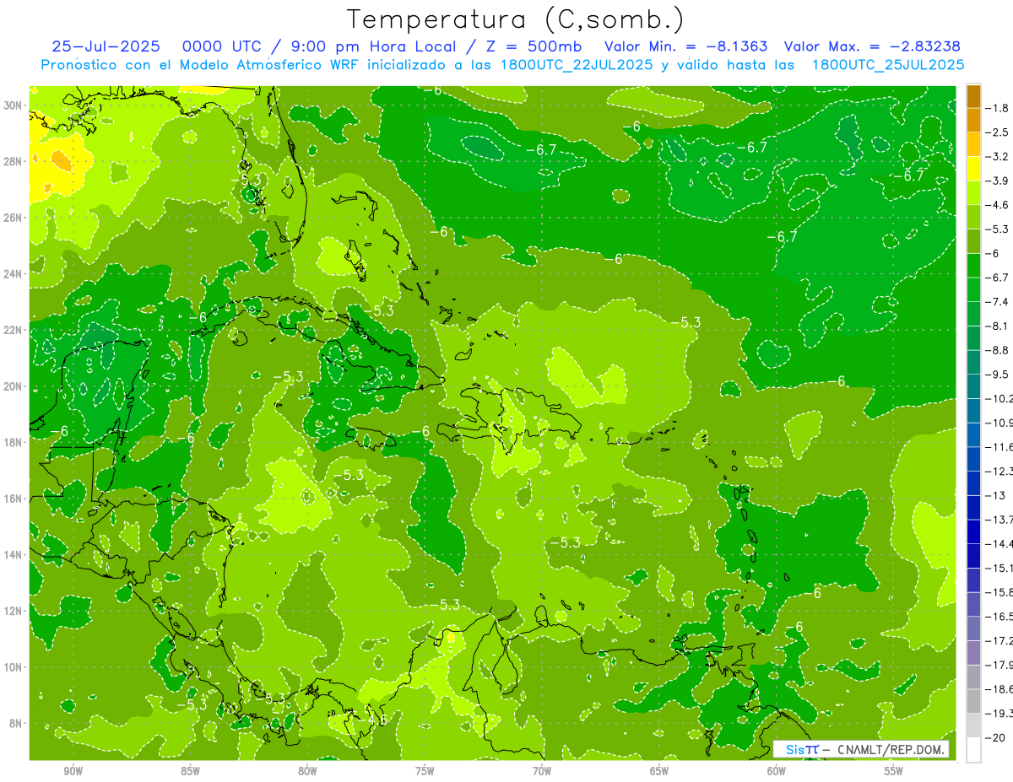Pick the gray swatch between -18.6 and -19.3
Image resolution: width=1013 pixels, height=782 pixels.
(973, 701)
